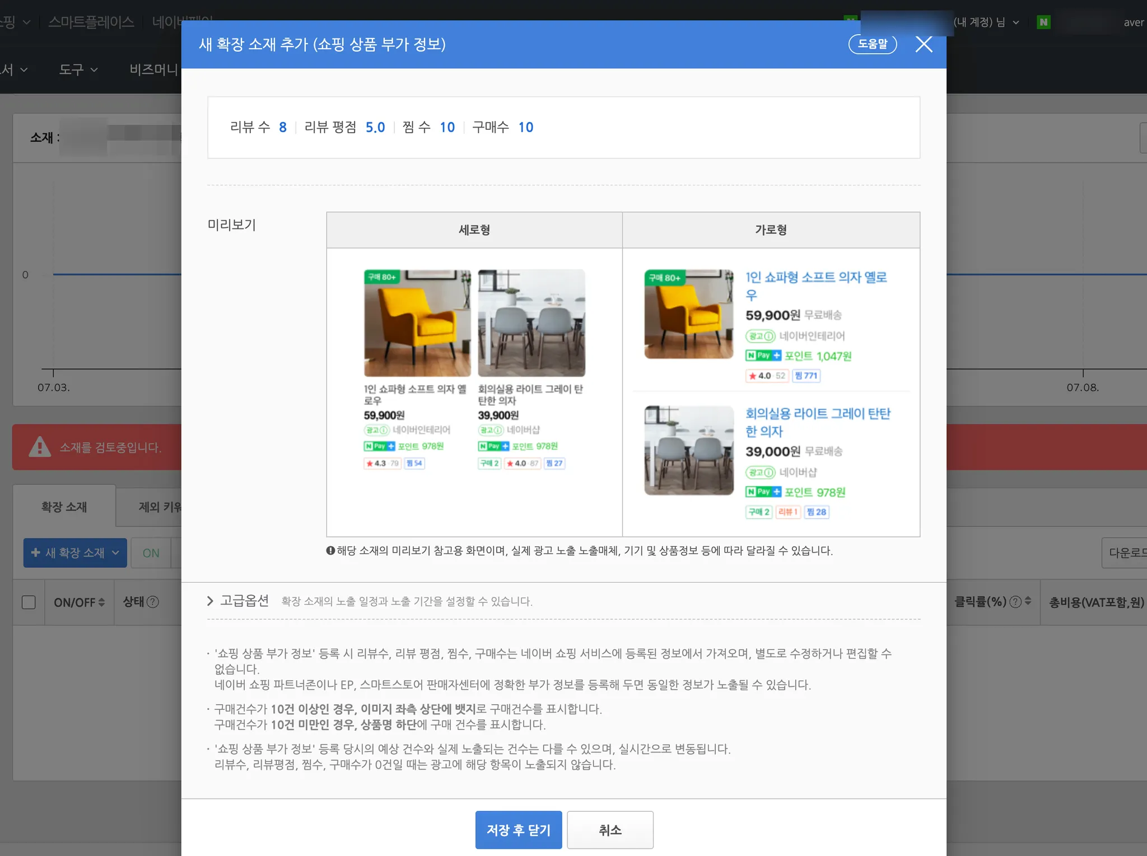This screenshot has width=1147, height=856.
Task: Click the preview disclaimer info icon
Action: pos(330,551)
